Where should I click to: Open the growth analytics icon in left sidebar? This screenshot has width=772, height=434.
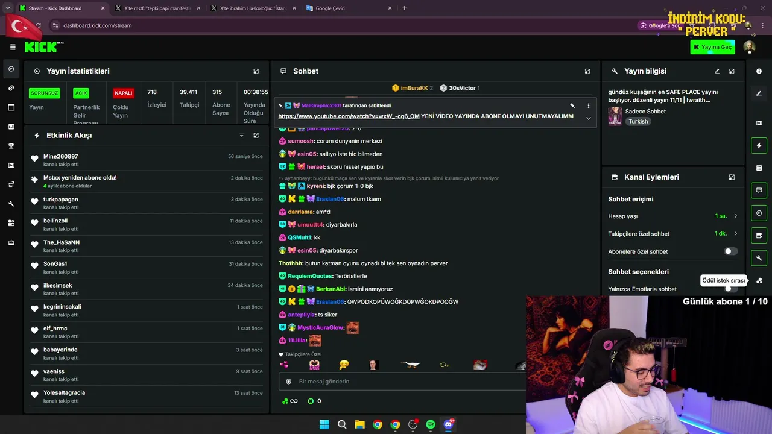(x=11, y=184)
